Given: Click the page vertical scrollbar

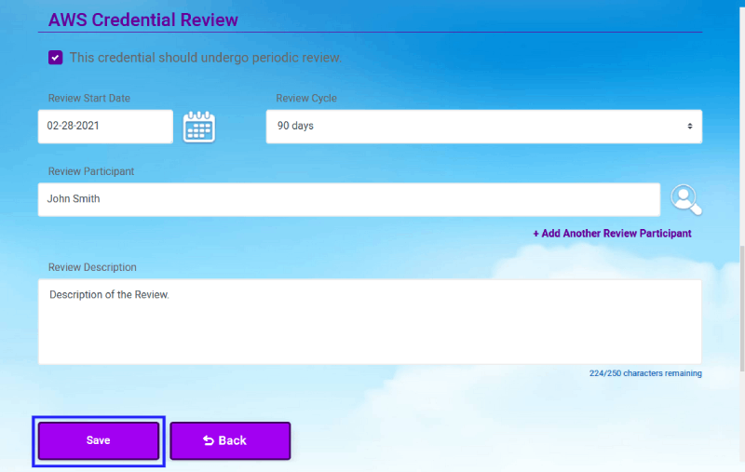Looking at the screenshot, I should point(741,309).
